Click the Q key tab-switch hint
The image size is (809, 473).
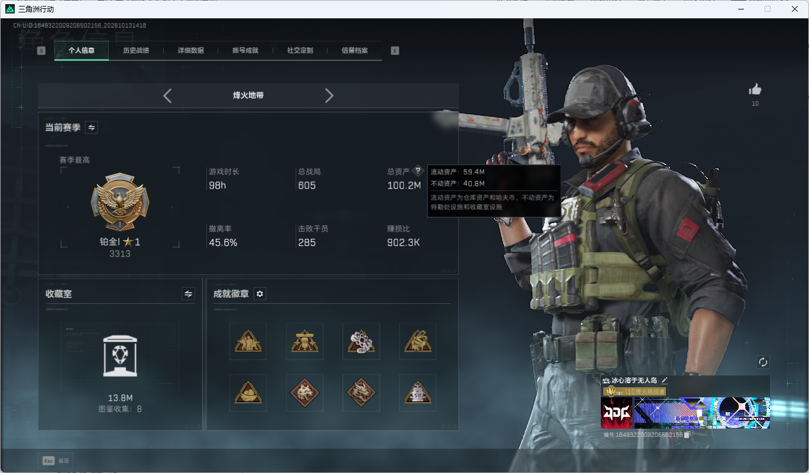[41, 51]
